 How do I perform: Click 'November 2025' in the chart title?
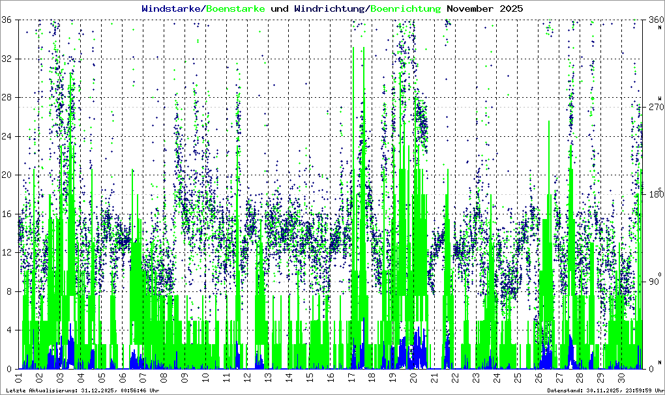click(485, 8)
